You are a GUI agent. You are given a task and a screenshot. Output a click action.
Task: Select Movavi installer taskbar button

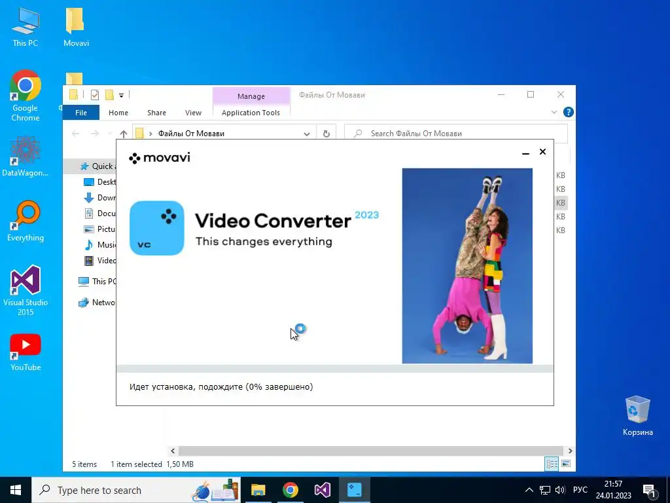(x=355, y=490)
